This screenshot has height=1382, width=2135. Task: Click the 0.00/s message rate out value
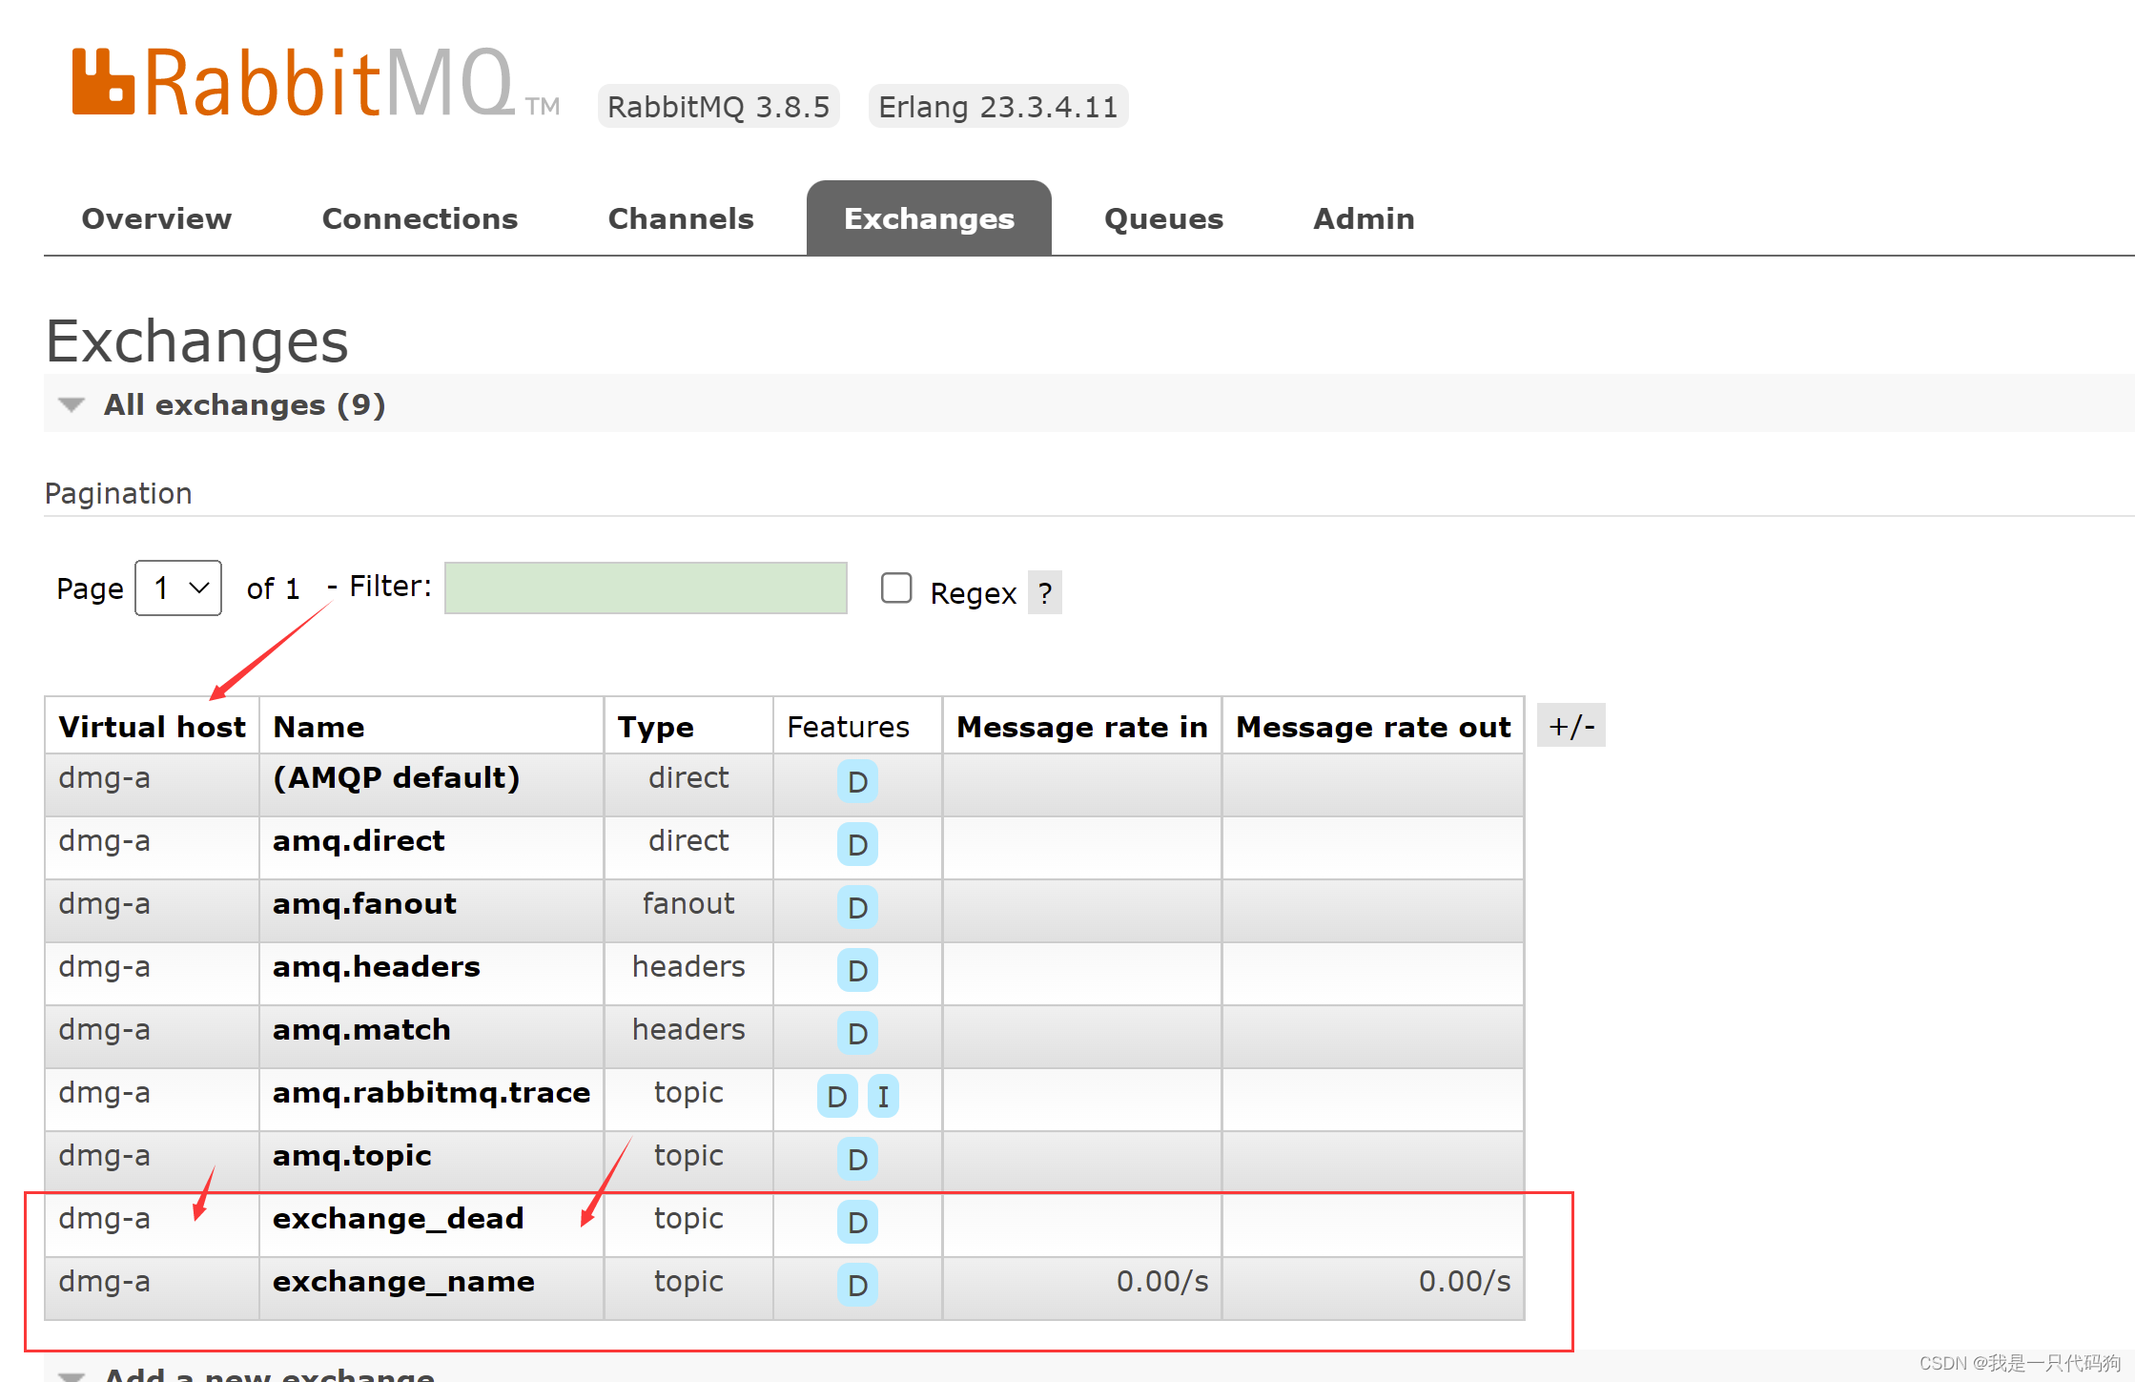(1465, 1281)
